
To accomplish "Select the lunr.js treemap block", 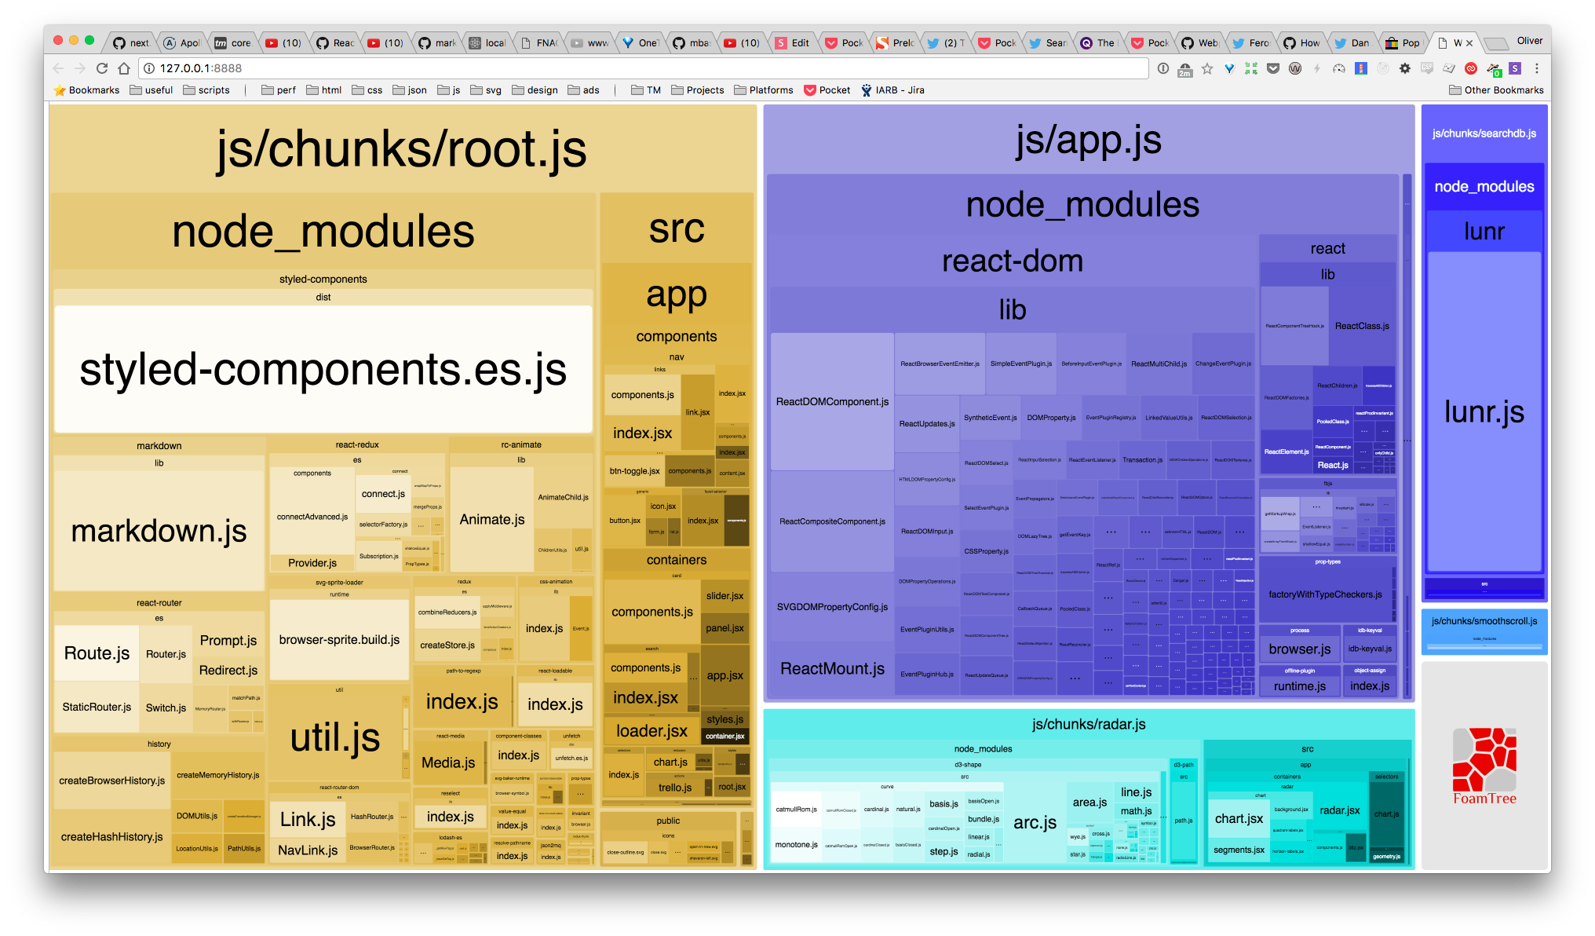I will tap(1484, 411).
